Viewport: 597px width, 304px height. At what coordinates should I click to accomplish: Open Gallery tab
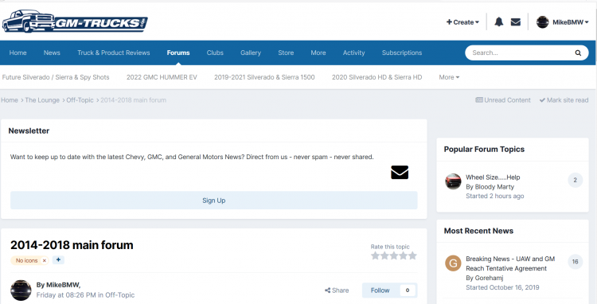pyautogui.click(x=251, y=53)
